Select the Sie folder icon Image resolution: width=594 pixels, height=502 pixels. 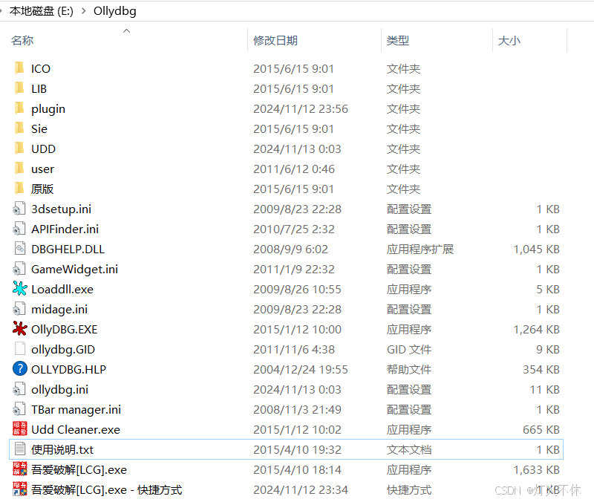tap(19, 128)
